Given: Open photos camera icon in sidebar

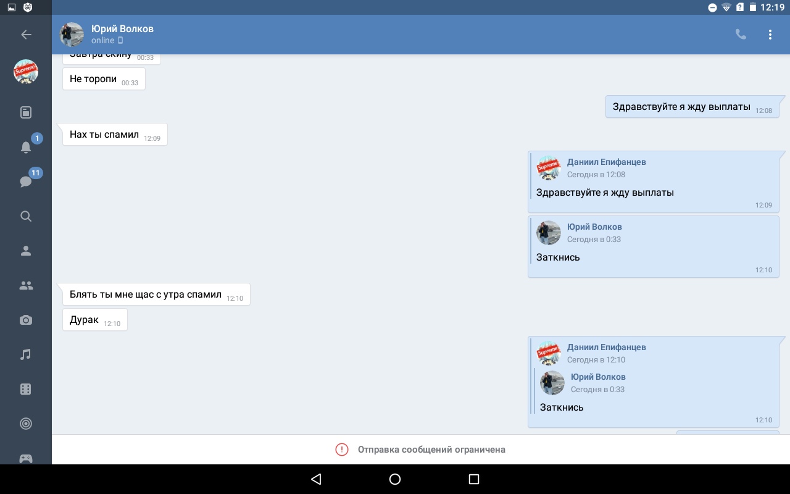Looking at the screenshot, I should [26, 320].
